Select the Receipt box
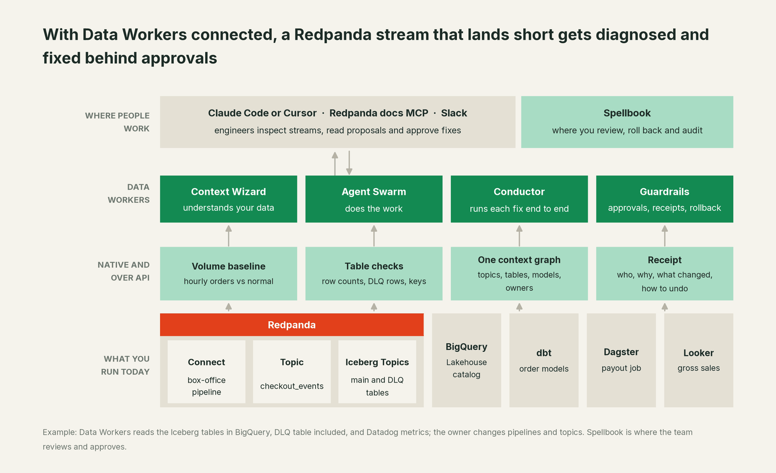The height and width of the screenshot is (473, 776). (664, 273)
